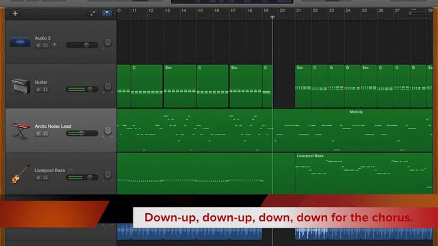
Task: Select the Guitar track name
Action: tap(41, 82)
